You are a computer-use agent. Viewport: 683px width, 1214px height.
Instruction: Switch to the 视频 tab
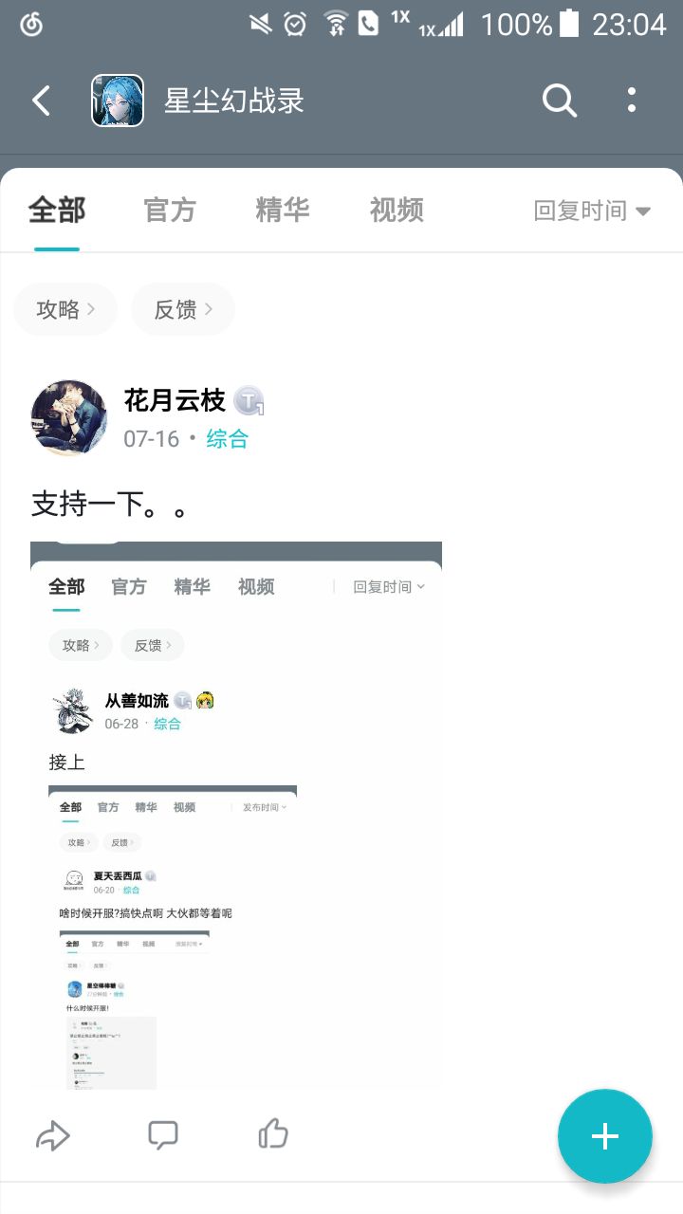397,210
